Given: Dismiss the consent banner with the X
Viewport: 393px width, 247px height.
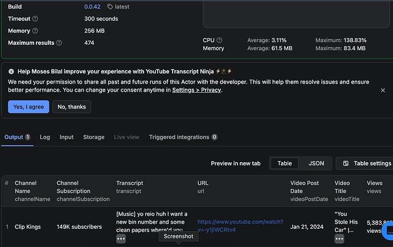Looking at the screenshot, I should pyautogui.click(x=383, y=90).
